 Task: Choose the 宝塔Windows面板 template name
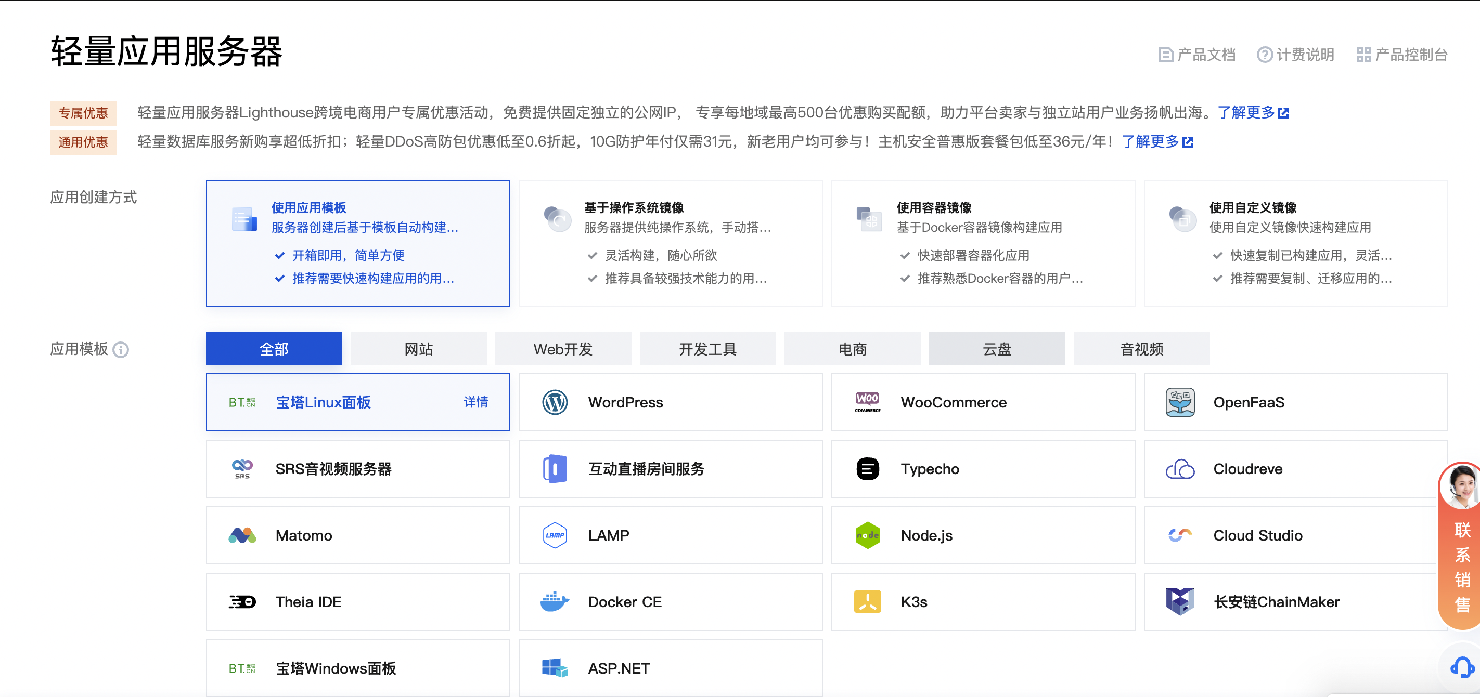pos(336,669)
